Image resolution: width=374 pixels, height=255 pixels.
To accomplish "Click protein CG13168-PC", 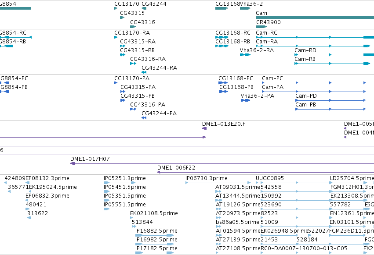I will pos(223,83).
